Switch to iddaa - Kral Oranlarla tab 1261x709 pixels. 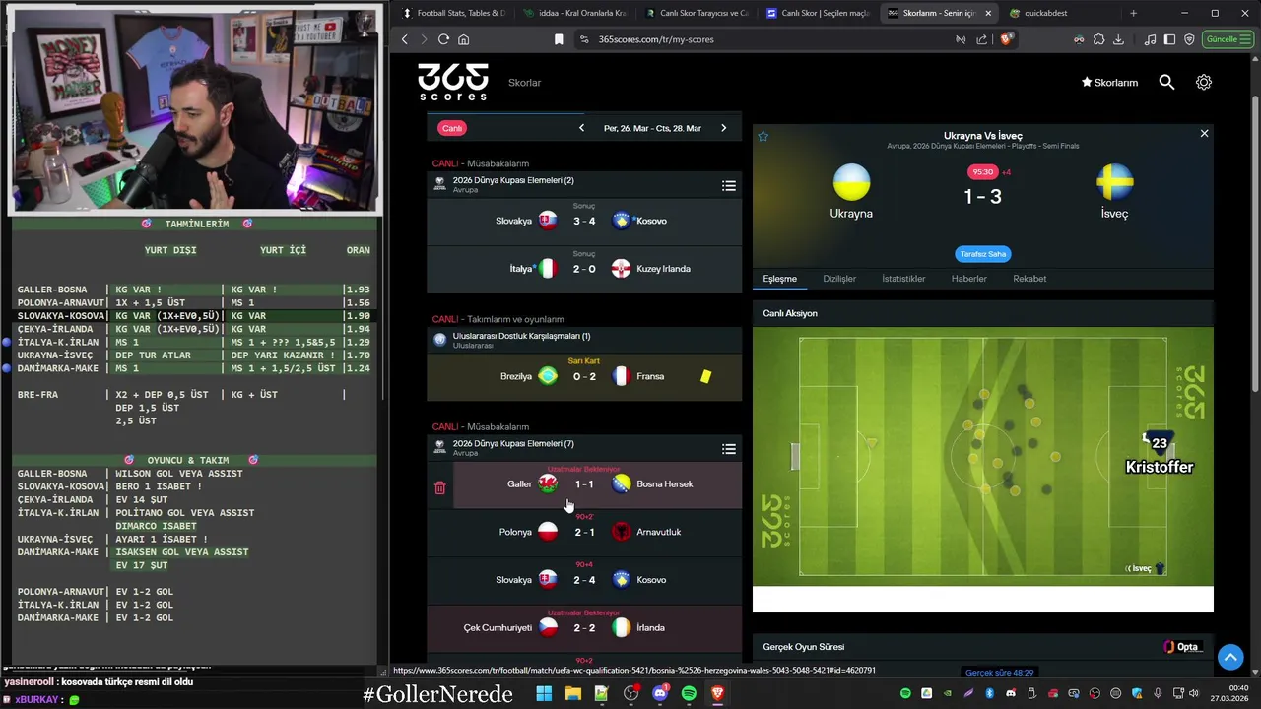(576, 13)
